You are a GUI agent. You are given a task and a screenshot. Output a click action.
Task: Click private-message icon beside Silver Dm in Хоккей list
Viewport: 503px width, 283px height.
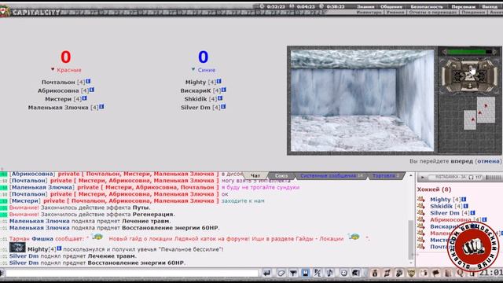point(421,213)
